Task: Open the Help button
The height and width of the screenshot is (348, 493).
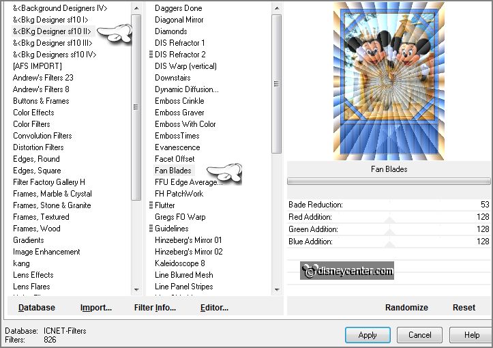Action: [471, 335]
